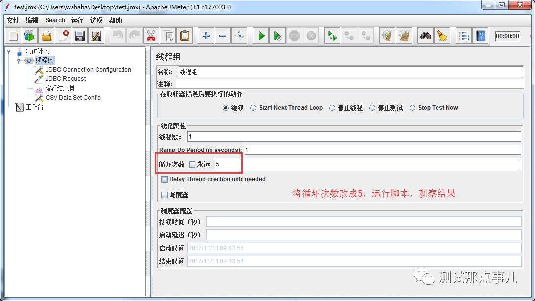Click Start no pauses icon
The height and width of the screenshot is (301, 535).
click(278, 36)
